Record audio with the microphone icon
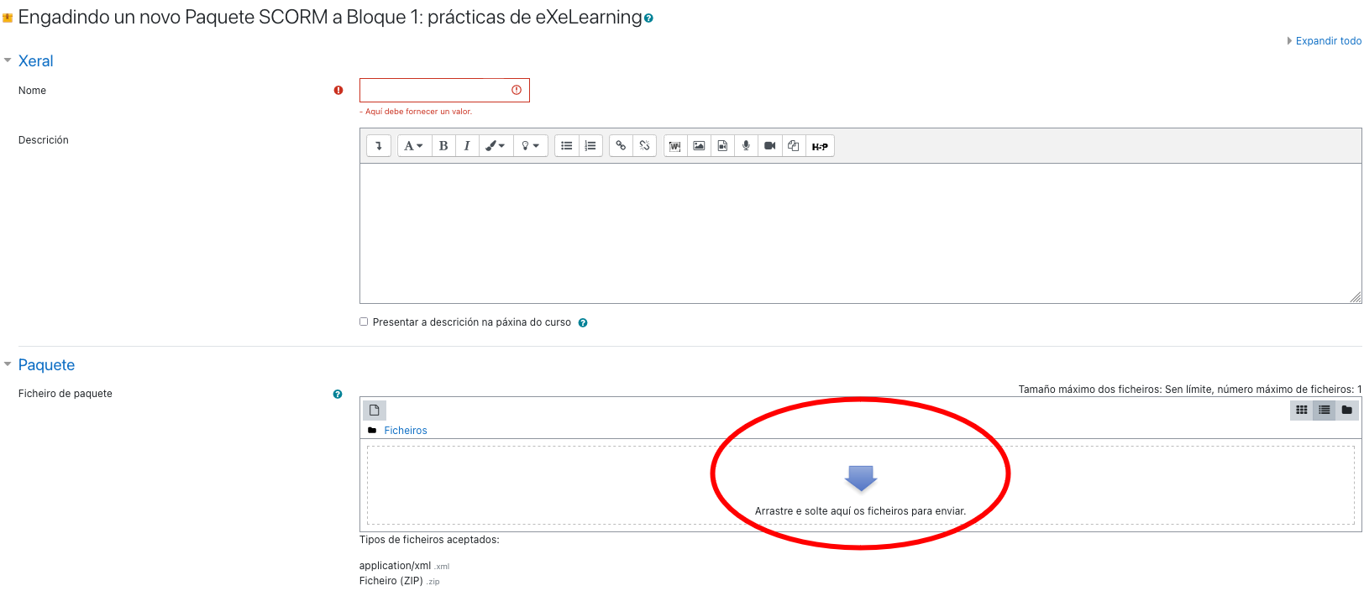This screenshot has height=591, width=1364. point(746,146)
